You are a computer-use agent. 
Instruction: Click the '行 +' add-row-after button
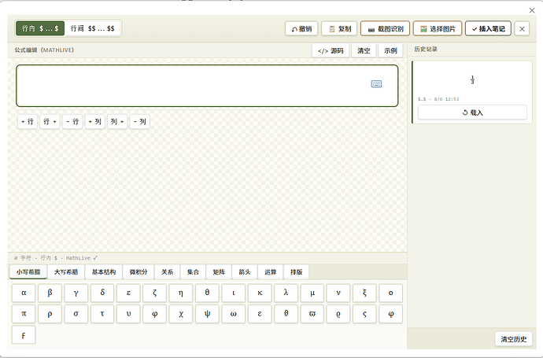tap(50, 121)
